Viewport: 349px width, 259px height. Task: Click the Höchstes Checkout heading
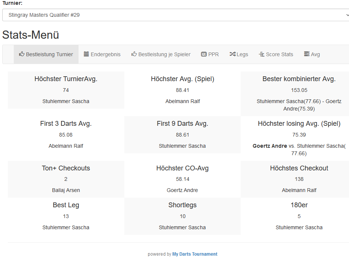click(299, 168)
